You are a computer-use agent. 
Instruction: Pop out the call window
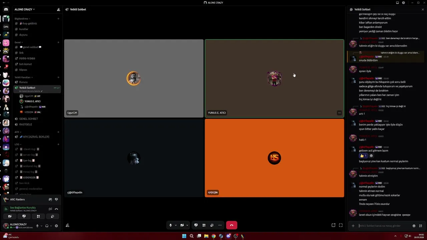point(333,225)
